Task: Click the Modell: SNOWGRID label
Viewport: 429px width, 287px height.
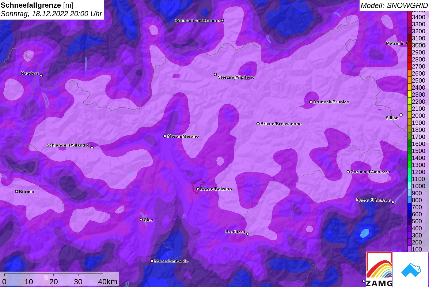Action: click(394, 6)
